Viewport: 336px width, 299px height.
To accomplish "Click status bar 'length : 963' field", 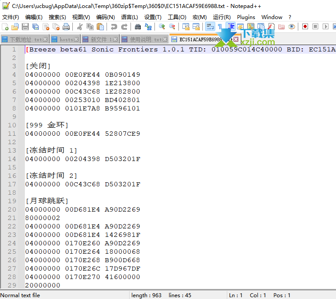I will click(146, 295).
